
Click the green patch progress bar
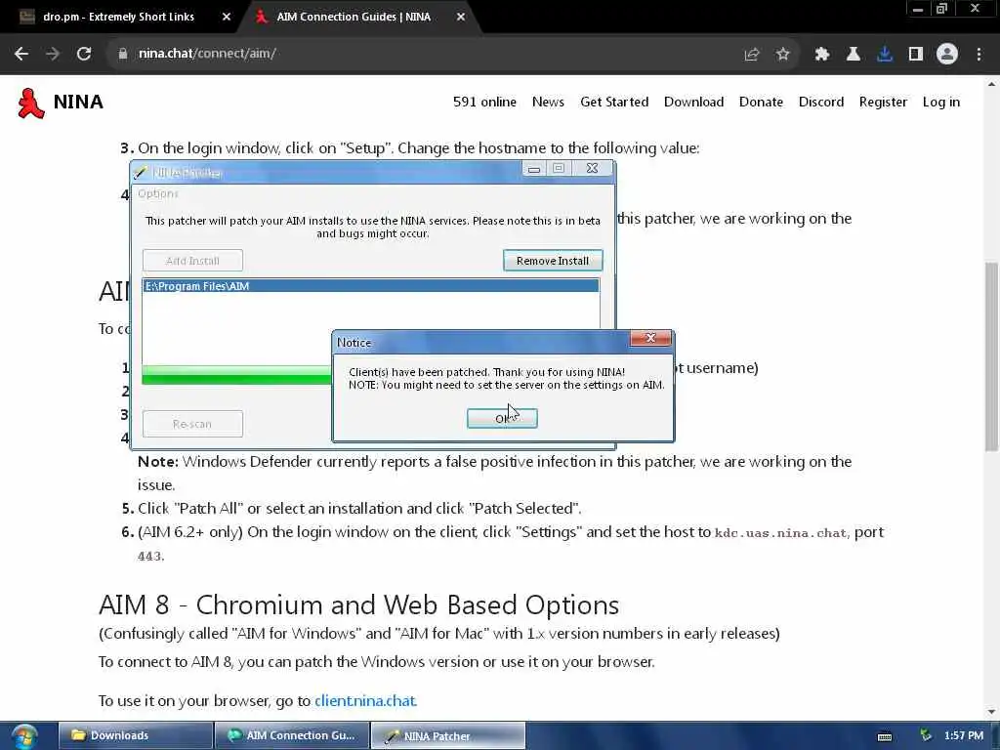(236, 375)
